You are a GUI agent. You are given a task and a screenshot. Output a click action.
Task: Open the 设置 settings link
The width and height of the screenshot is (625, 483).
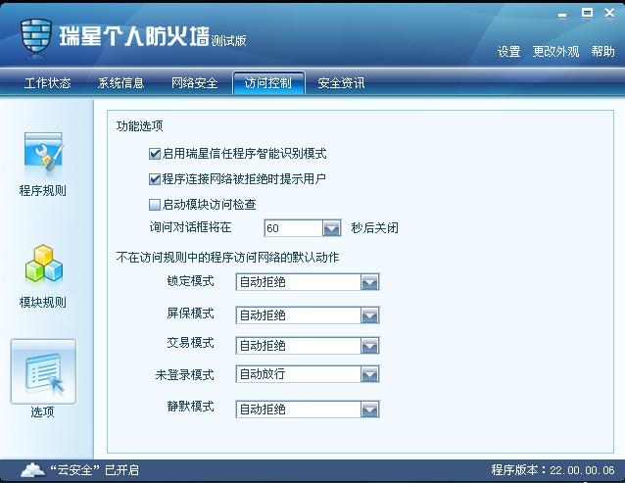509,51
